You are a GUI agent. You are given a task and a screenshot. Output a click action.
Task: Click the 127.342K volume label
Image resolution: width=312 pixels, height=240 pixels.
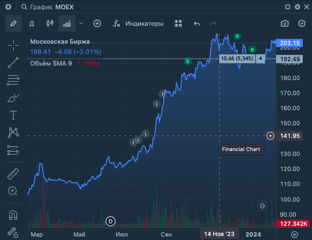tap(293, 224)
